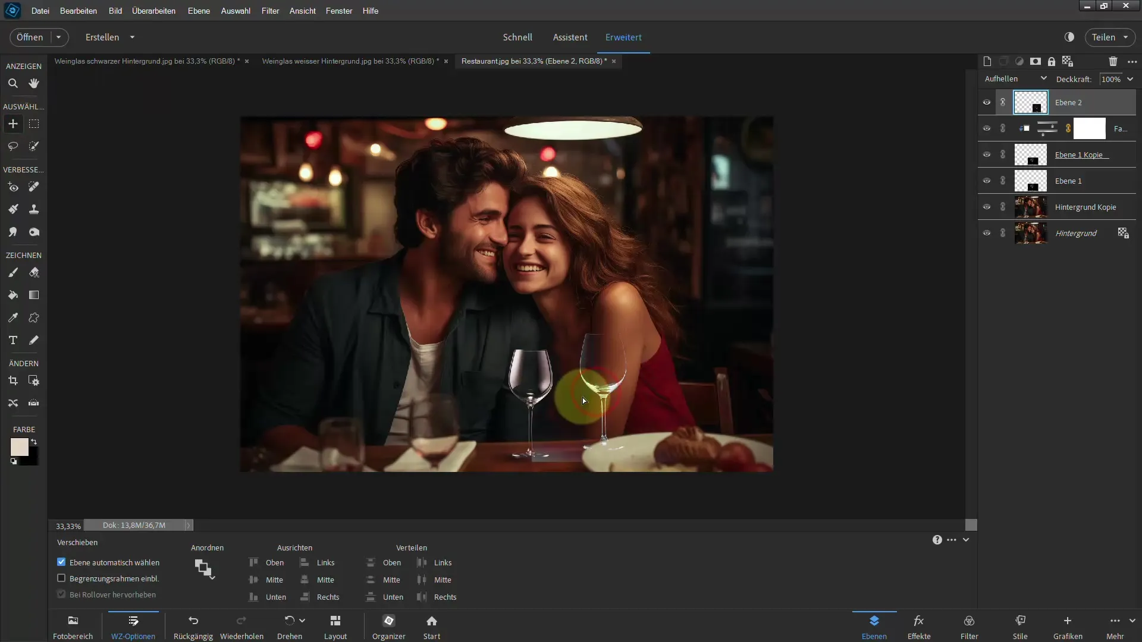Select the Crop tool
The width and height of the screenshot is (1142, 642).
point(12,380)
